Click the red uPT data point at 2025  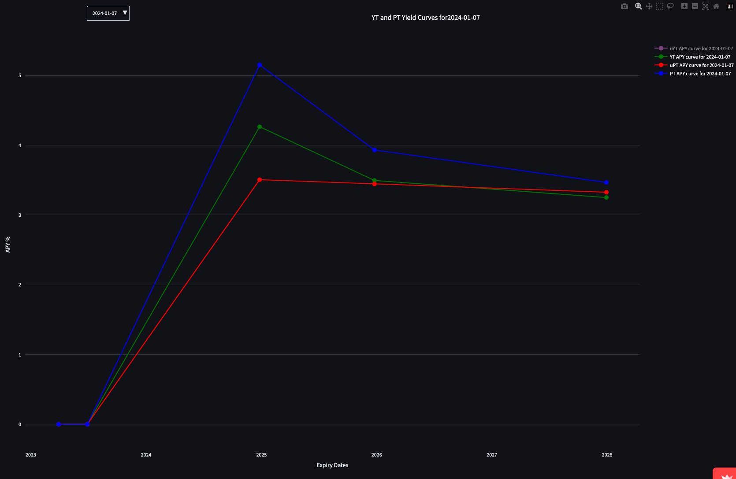[260, 180]
